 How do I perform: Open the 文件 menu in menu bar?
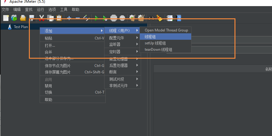5,9
